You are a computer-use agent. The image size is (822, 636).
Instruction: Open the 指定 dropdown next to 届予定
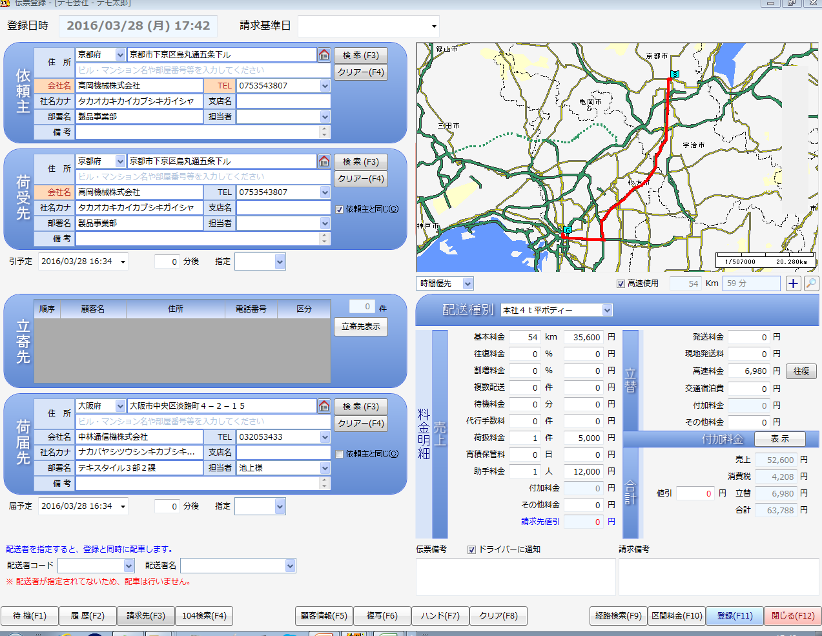click(x=280, y=506)
